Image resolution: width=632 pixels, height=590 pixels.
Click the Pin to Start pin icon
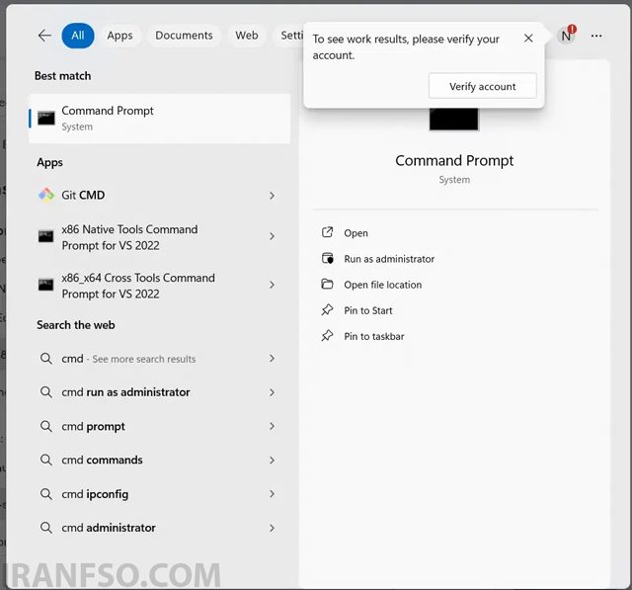(x=327, y=309)
